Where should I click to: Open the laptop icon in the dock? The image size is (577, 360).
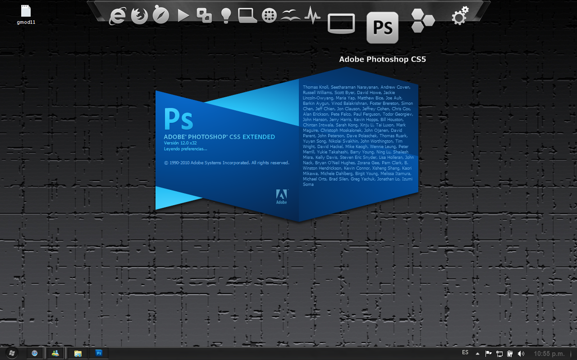click(x=247, y=16)
